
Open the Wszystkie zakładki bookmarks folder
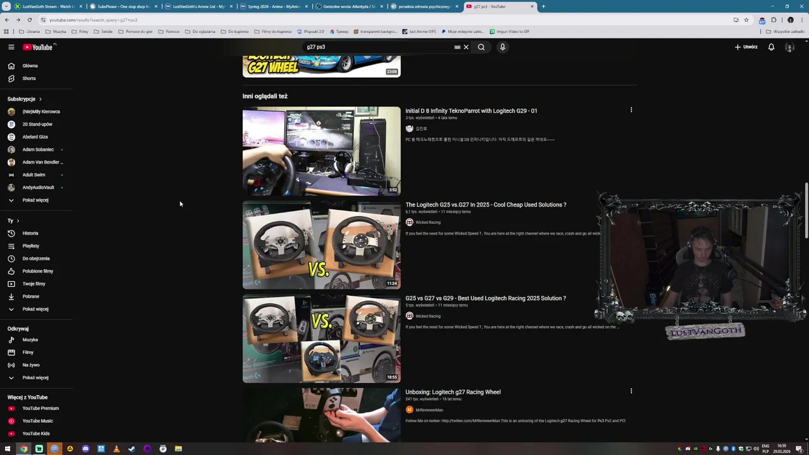pos(786,31)
